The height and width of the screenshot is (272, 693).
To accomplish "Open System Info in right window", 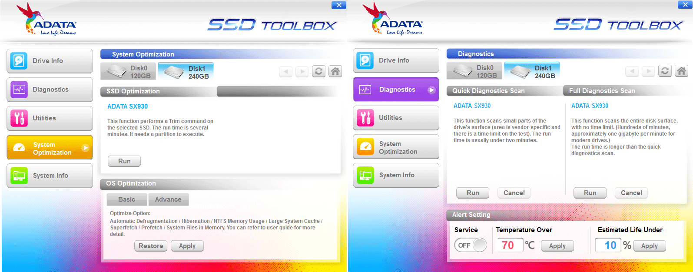I will [396, 175].
